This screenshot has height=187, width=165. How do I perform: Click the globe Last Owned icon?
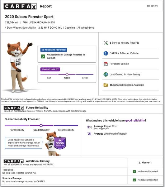(106, 74)
